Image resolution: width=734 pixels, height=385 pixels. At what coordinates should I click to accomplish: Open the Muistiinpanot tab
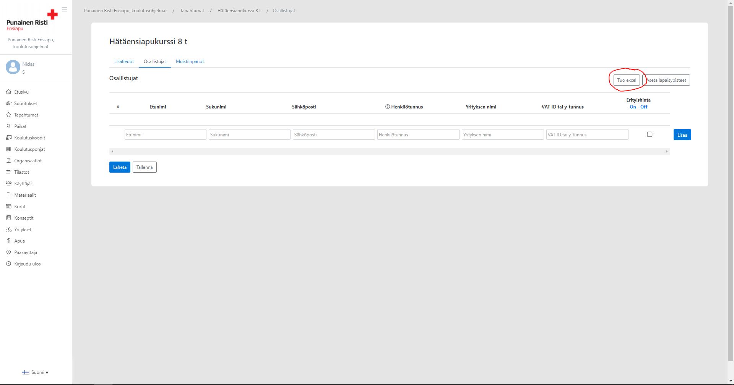pyautogui.click(x=190, y=61)
